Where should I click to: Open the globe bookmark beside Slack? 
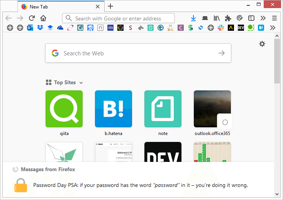coord(211,28)
